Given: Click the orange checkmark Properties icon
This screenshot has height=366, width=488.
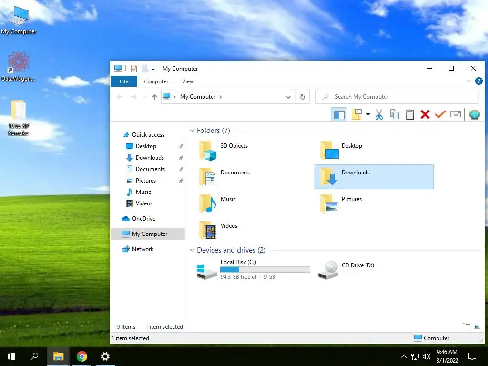Looking at the screenshot, I should click(x=440, y=114).
